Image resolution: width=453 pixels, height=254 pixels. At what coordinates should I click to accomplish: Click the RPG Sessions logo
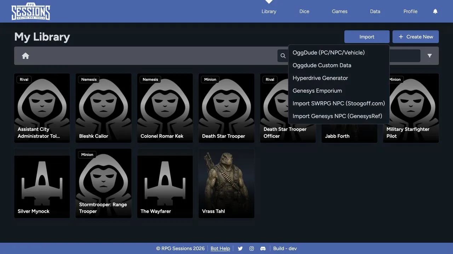coord(31,12)
